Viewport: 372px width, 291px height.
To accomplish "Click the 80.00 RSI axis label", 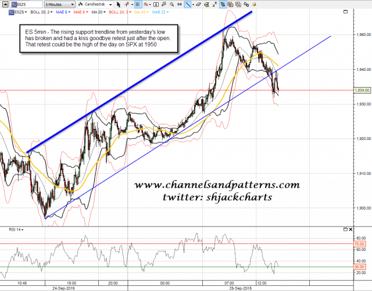I will 360,238.
